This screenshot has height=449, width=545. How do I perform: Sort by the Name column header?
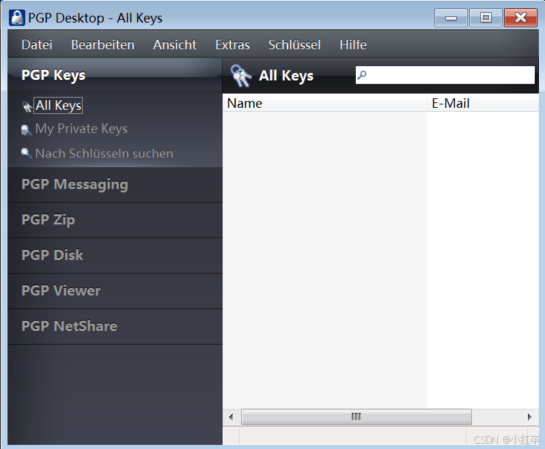click(324, 104)
